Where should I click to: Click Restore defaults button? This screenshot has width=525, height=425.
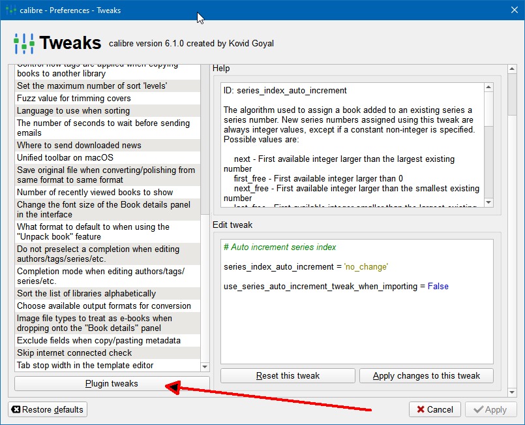tap(48, 409)
